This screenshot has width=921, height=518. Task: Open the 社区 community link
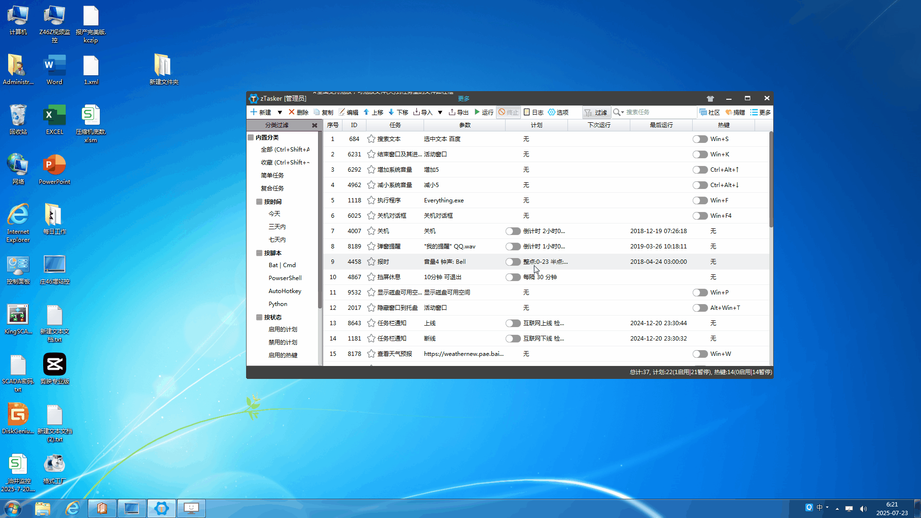(x=710, y=112)
